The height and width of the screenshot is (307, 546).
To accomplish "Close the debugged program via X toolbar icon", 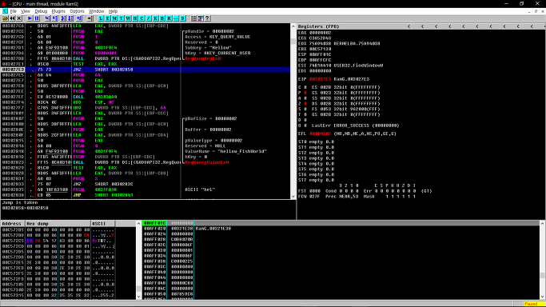I will click(19, 18).
